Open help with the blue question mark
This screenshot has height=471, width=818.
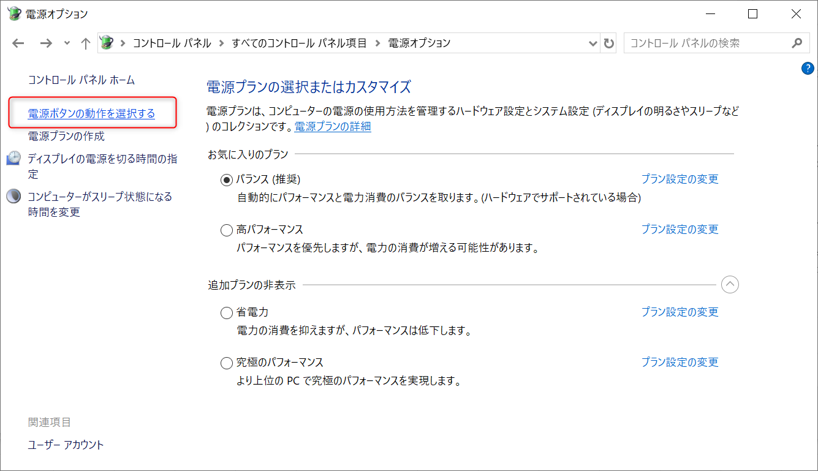(808, 69)
